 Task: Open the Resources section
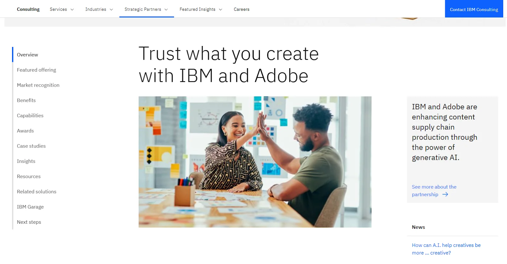[x=29, y=176]
